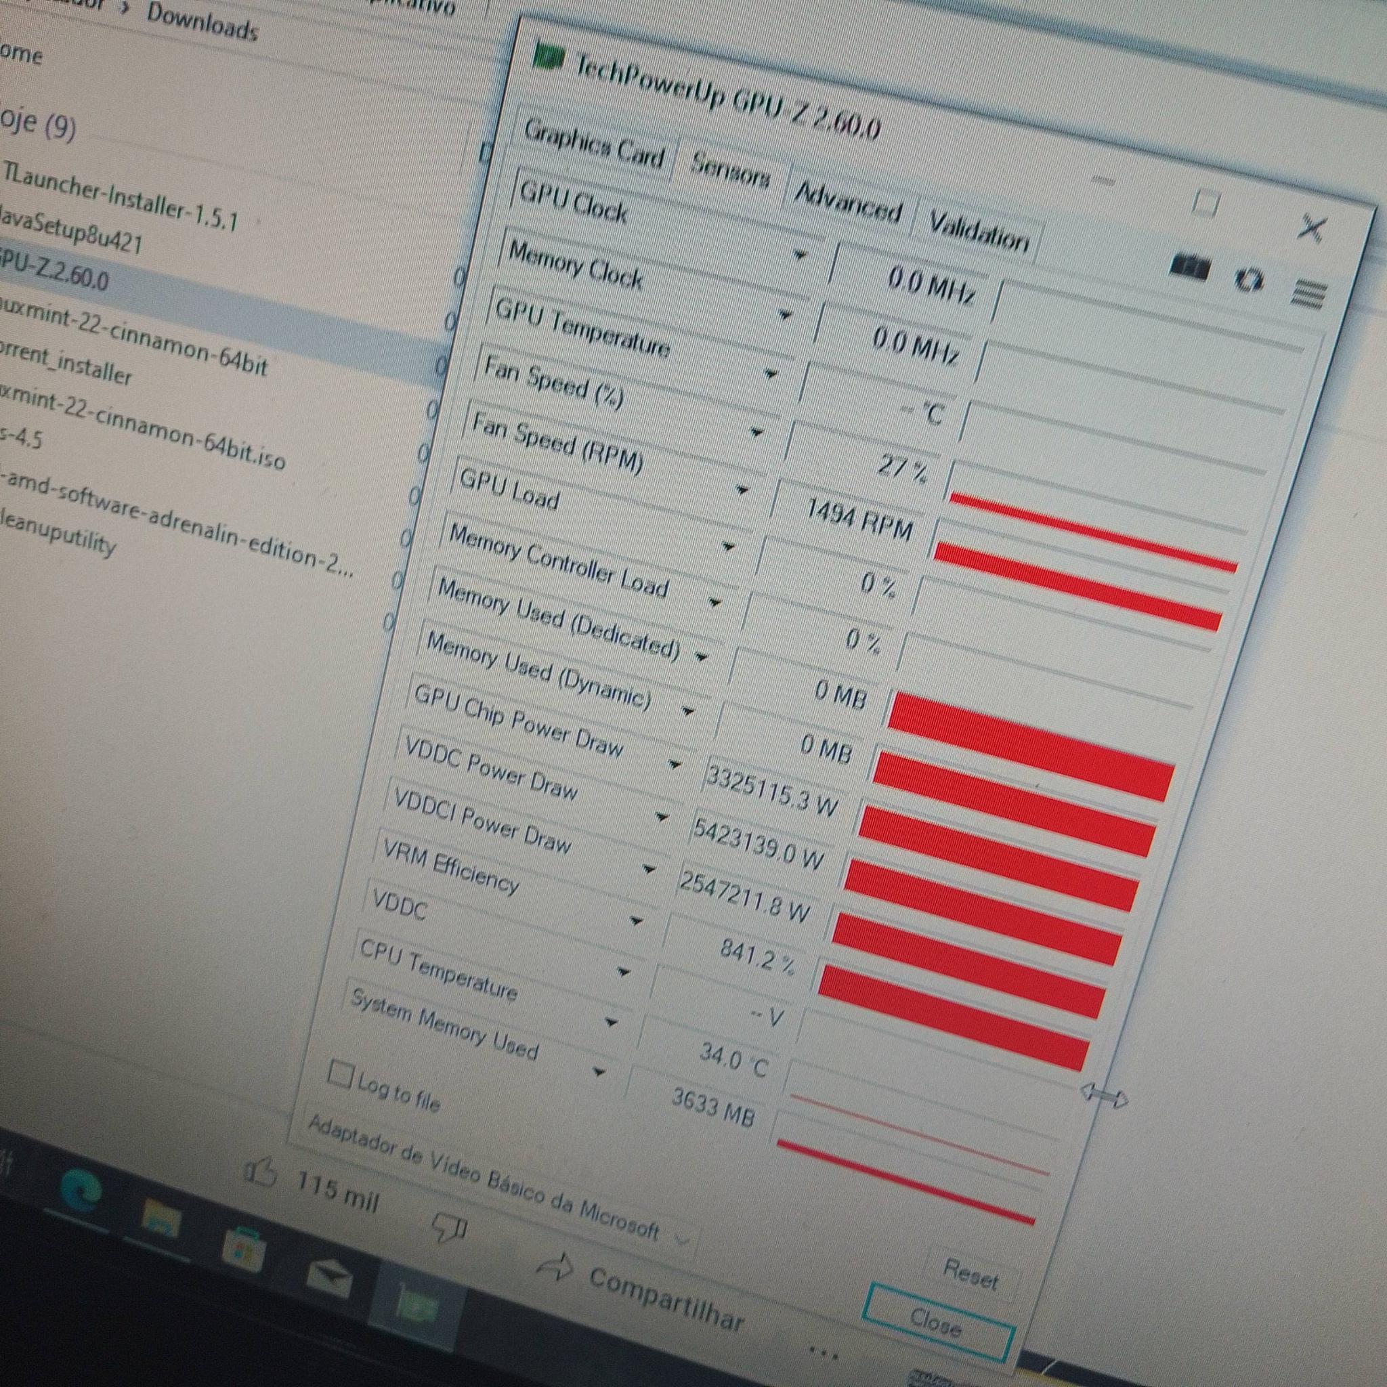Expand the GPU Load sensor dropdown
This screenshot has width=1387, height=1387.
(x=728, y=547)
